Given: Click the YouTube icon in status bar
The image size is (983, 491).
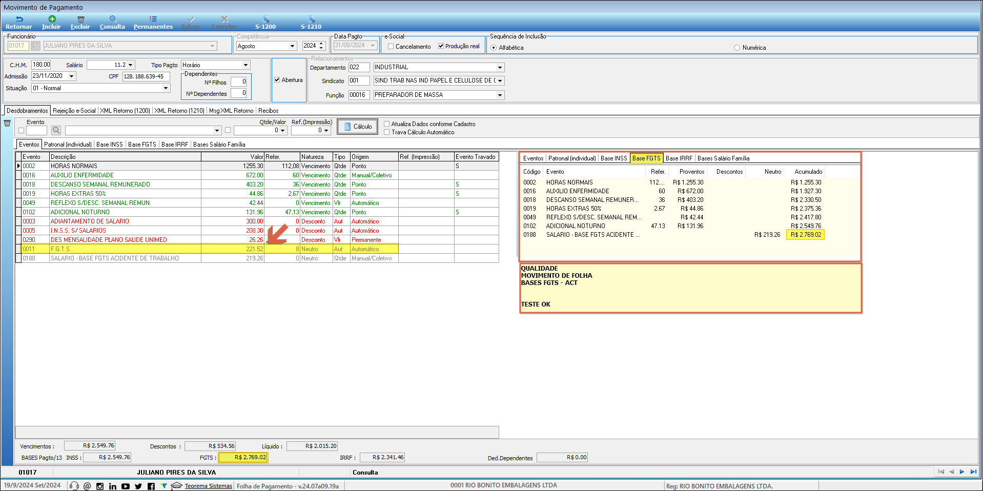Looking at the screenshot, I should 126,486.
